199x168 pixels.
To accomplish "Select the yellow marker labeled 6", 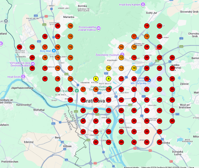I will [96, 79].
